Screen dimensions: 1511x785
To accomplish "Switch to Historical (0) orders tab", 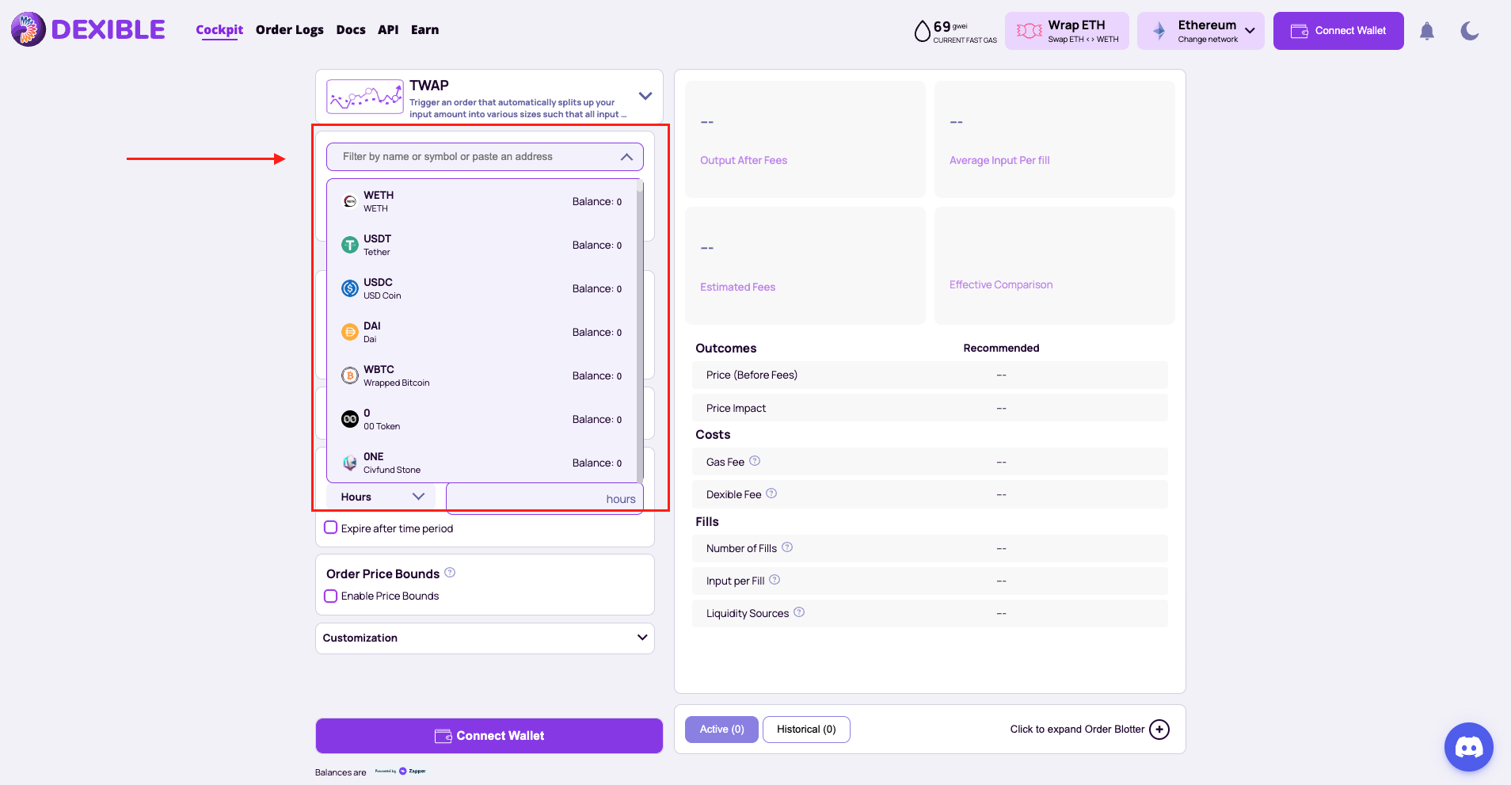I will pos(806,730).
